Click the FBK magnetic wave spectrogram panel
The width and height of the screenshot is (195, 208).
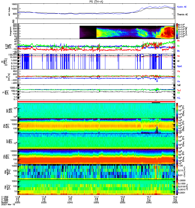pyautogui.click(x=96, y=187)
